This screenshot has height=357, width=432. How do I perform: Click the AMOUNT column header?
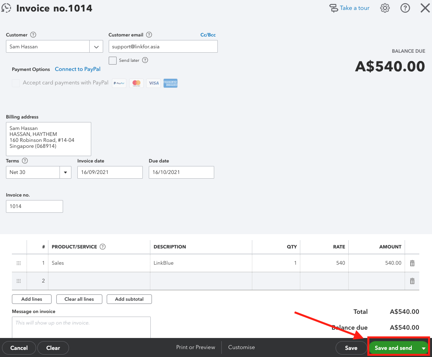coord(390,247)
